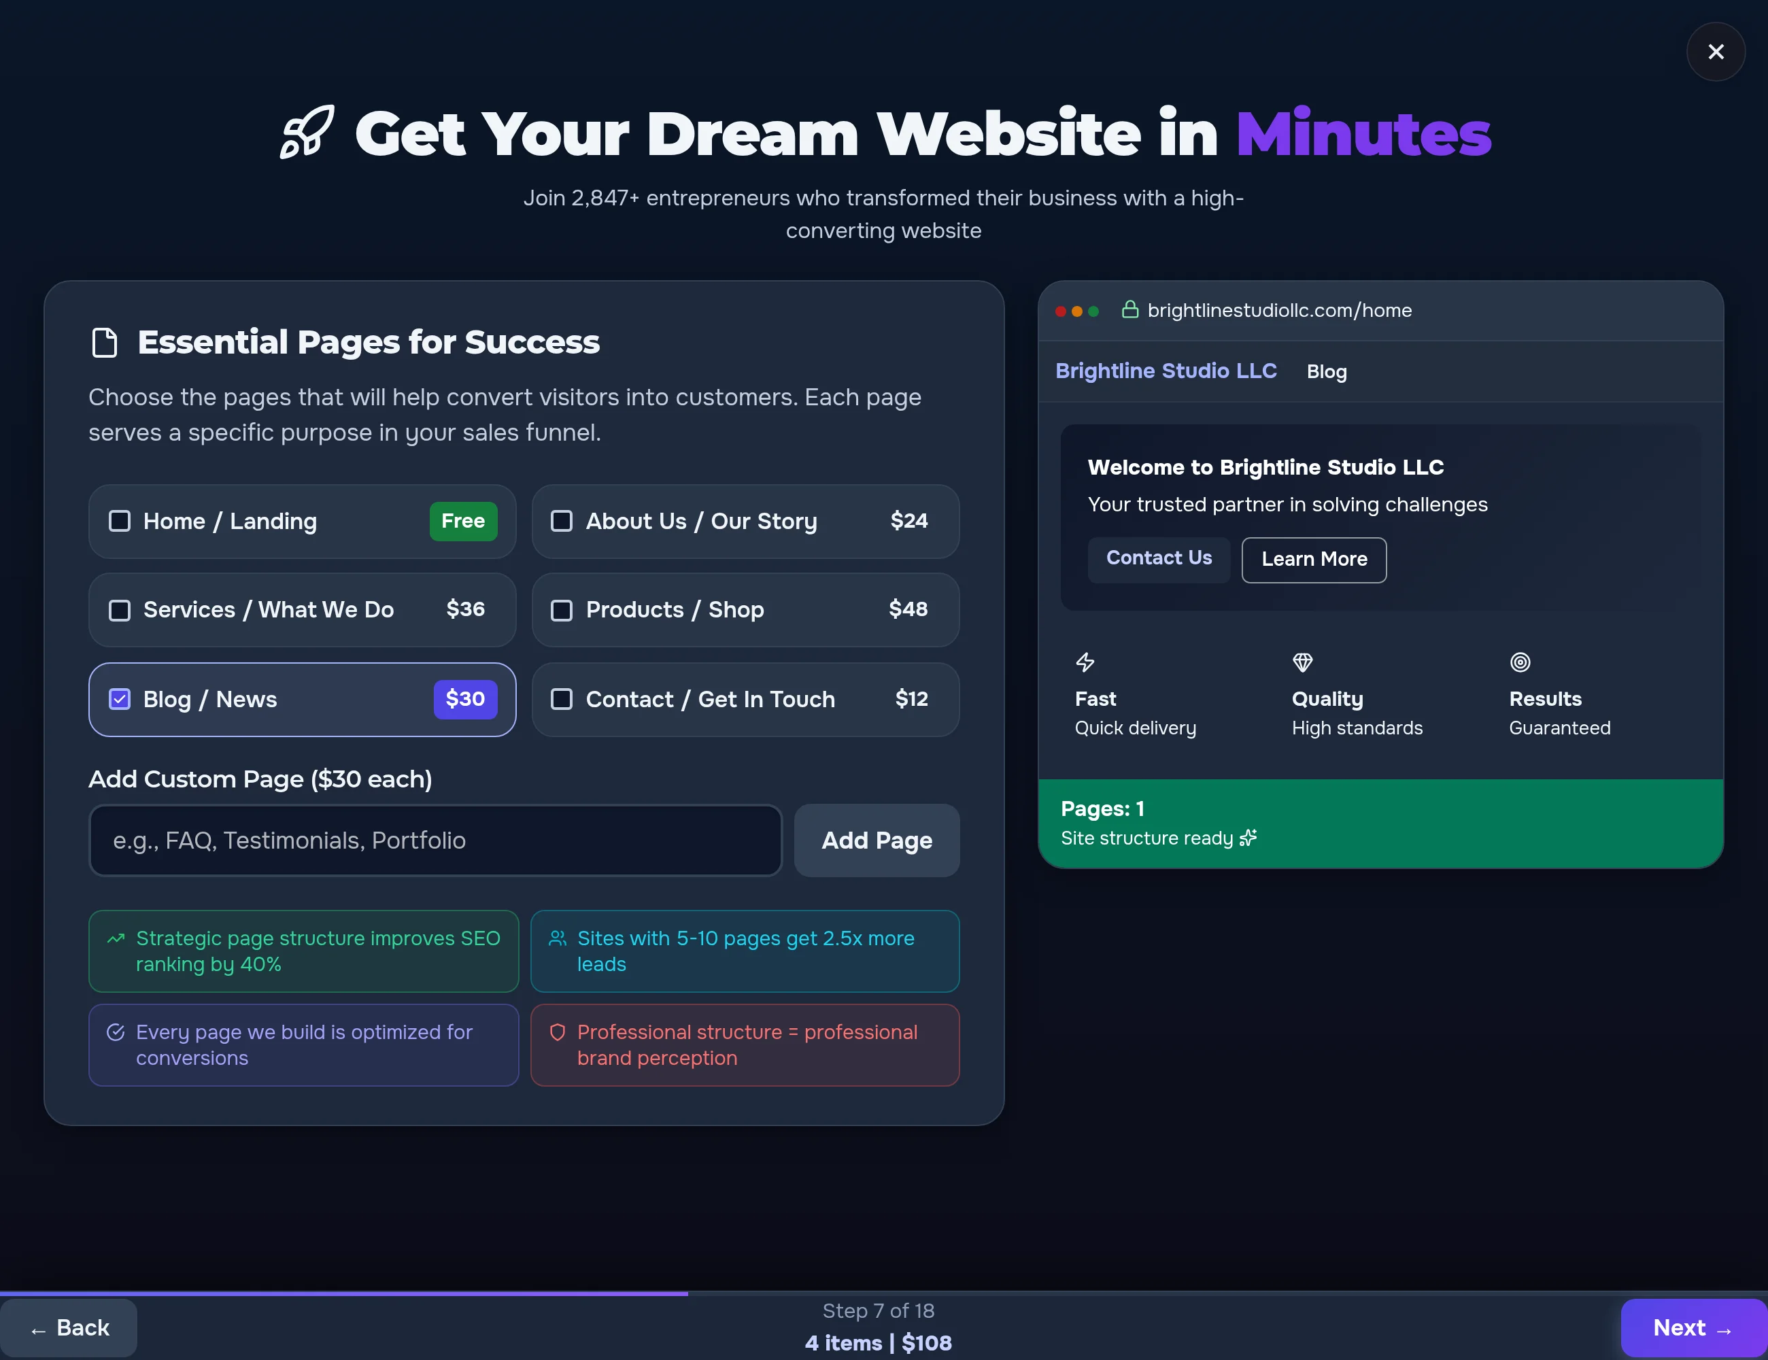Click the Welcome to Brightline Studio LLC heading
1768x1360 pixels.
tap(1265, 467)
